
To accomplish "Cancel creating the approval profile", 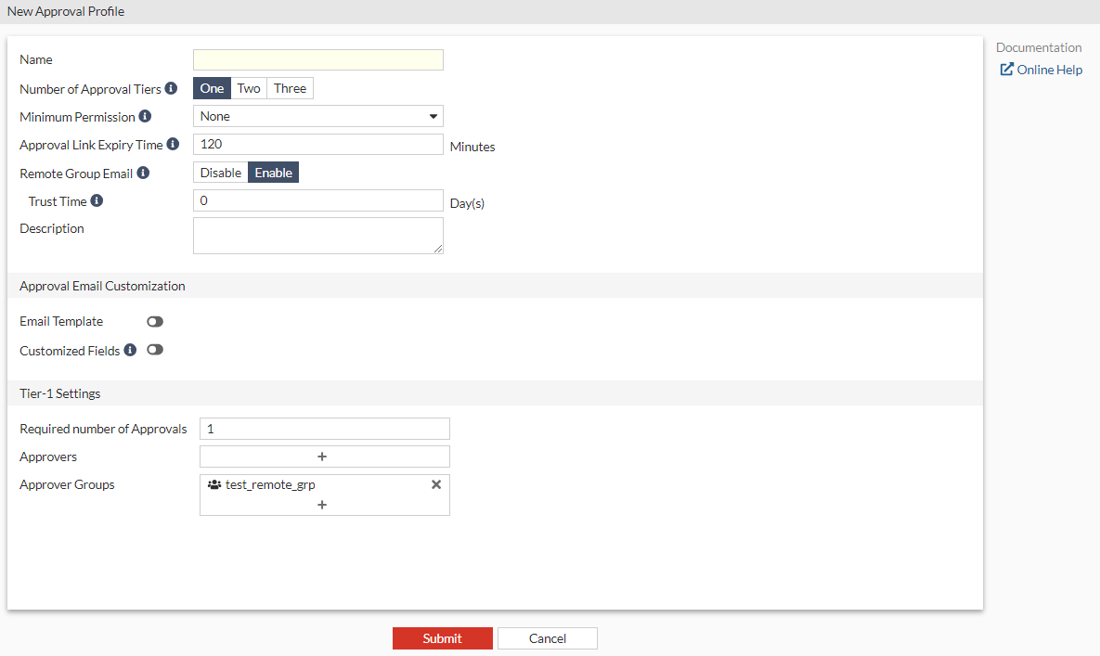I will [x=547, y=638].
